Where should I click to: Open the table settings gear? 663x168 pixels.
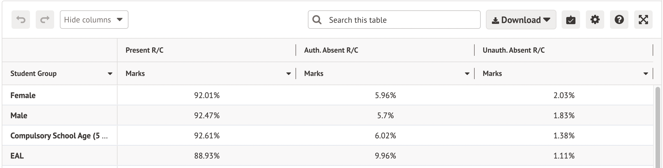(595, 20)
